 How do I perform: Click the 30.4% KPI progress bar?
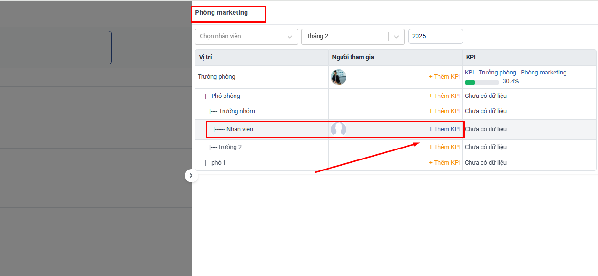tap(481, 82)
